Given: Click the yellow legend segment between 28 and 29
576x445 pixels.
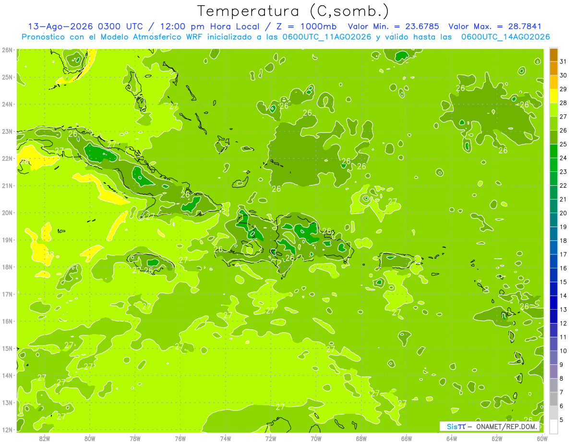Looking at the screenshot, I should pyautogui.click(x=553, y=96).
